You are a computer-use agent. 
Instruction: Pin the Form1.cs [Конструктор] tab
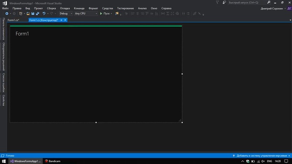(61, 20)
